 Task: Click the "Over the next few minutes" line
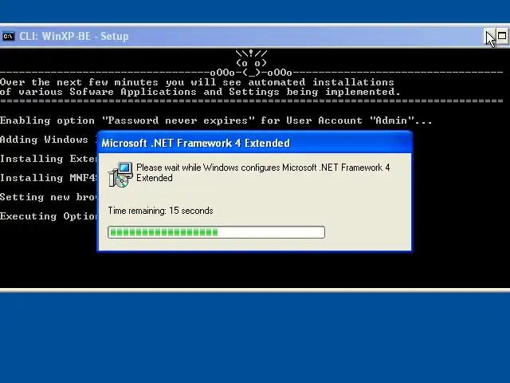click(197, 82)
